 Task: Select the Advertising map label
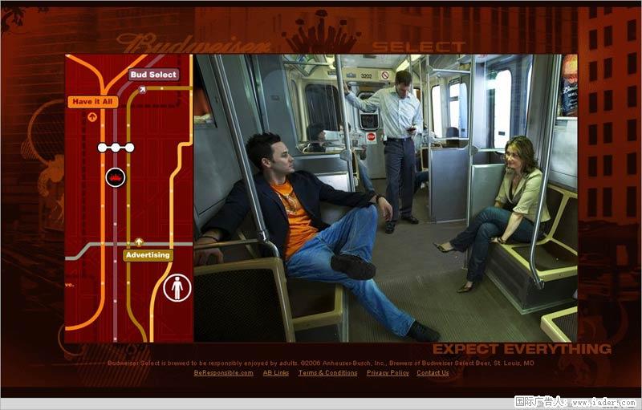(x=148, y=255)
